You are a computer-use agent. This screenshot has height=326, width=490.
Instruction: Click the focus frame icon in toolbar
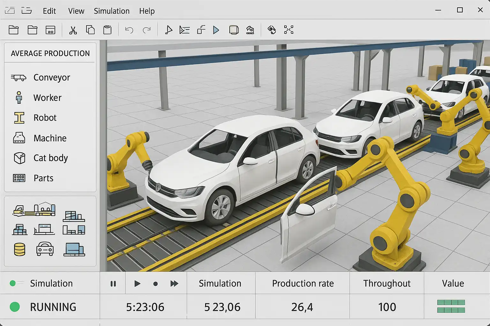(x=289, y=30)
